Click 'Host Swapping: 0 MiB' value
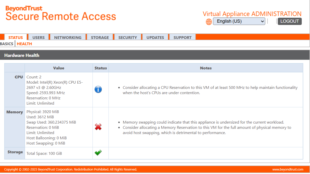Screen dimensions: 310x174 tap(46, 143)
